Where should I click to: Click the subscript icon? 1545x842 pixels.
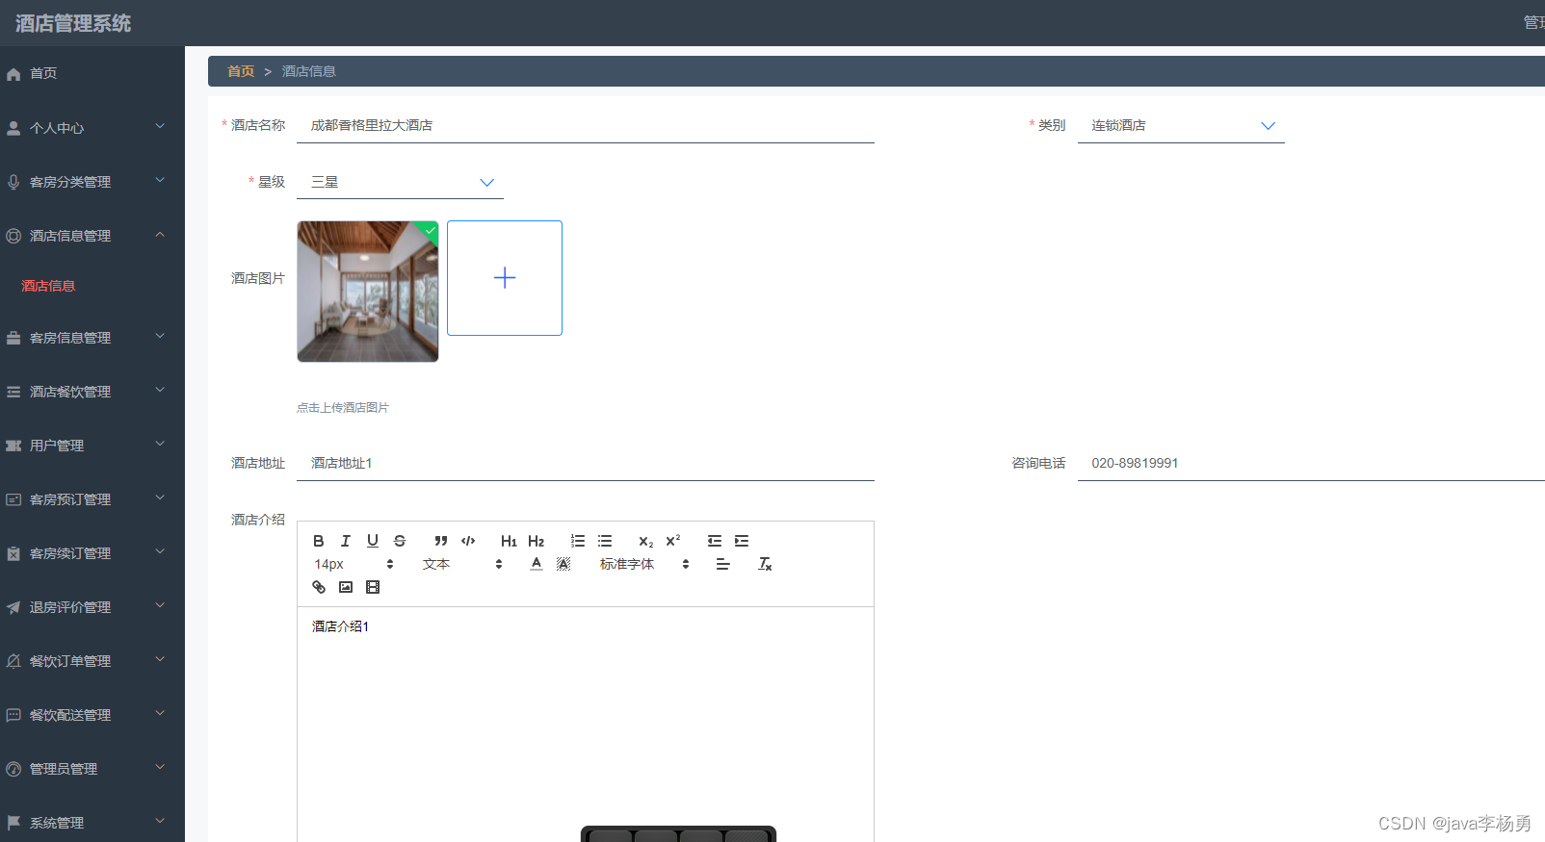(645, 541)
